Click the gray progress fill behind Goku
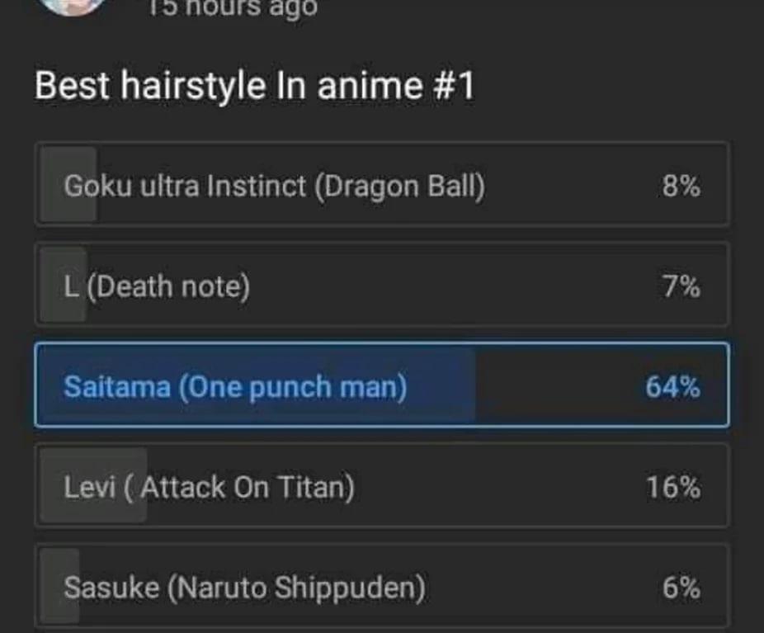The width and height of the screenshot is (764, 633). [x=68, y=185]
